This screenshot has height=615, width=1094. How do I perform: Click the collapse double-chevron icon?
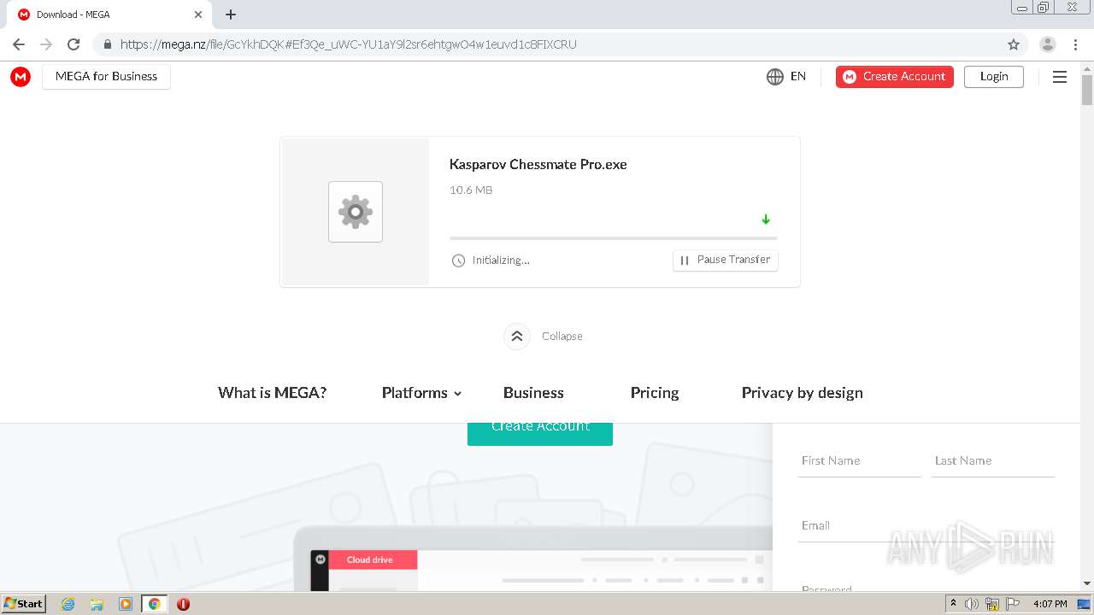click(517, 337)
